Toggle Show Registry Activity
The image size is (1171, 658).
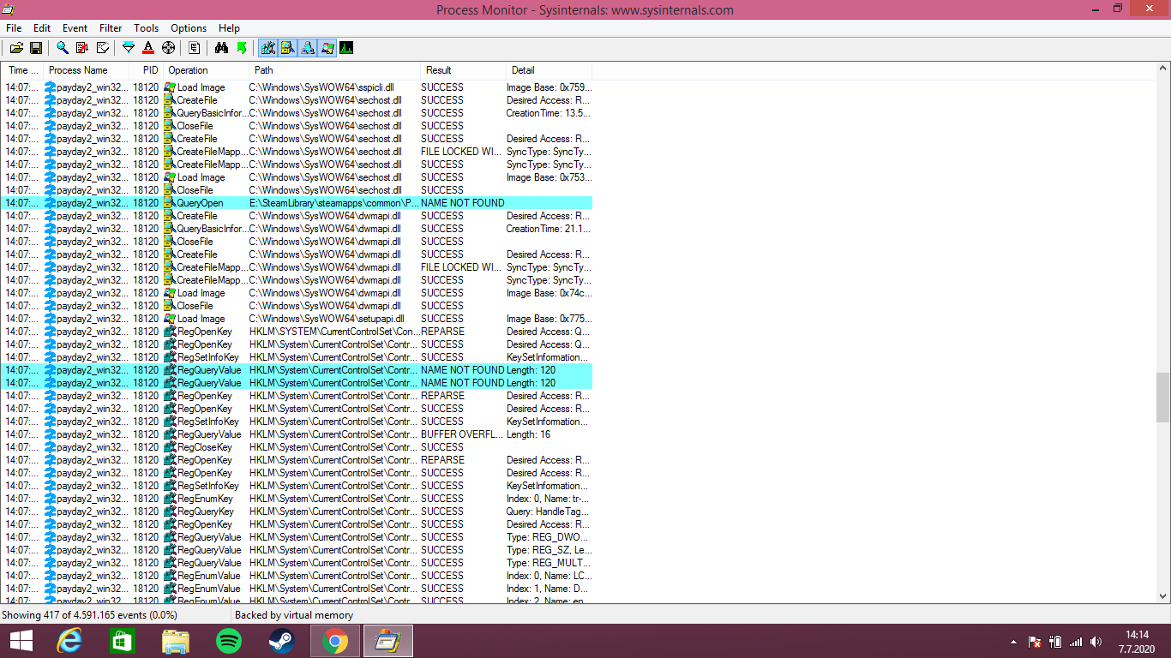tap(268, 48)
